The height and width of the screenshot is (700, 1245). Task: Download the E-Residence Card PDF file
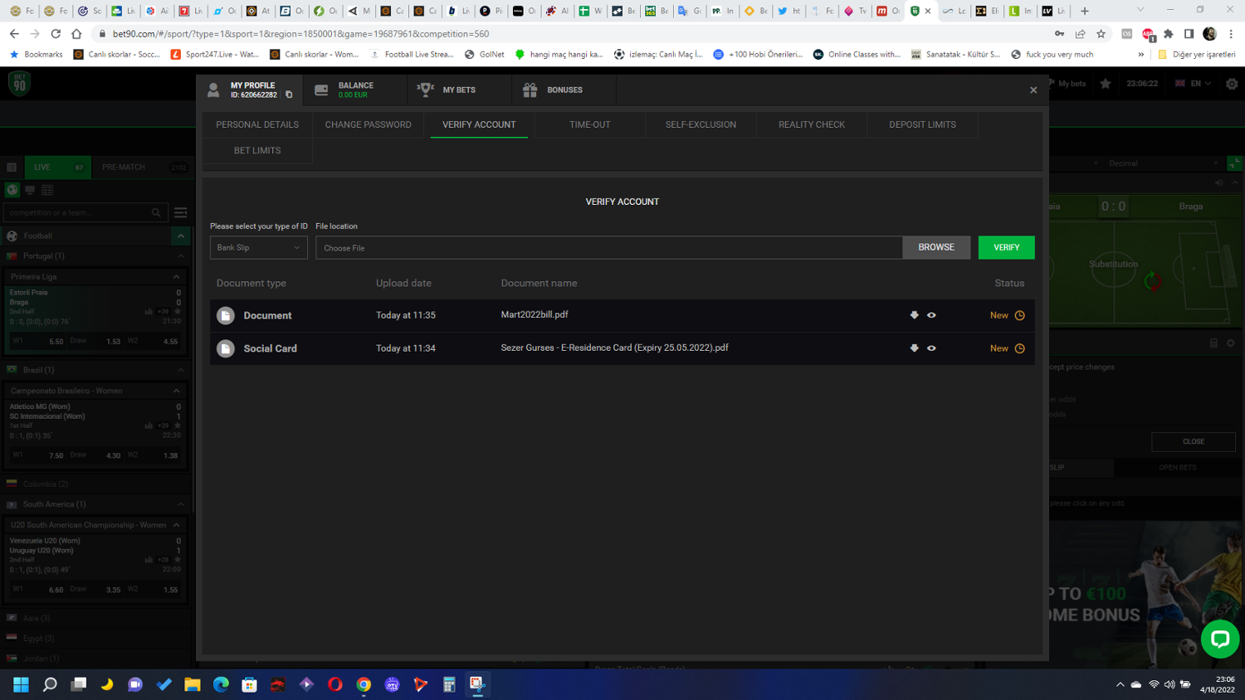pyautogui.click(x=914, y=348)
